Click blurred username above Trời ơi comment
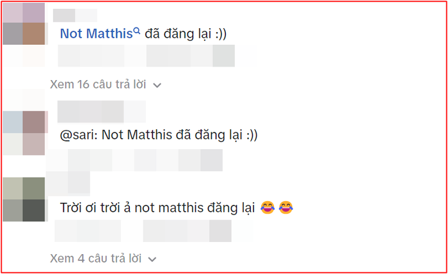This screenshot has width=448, height=274. [68, 182]
